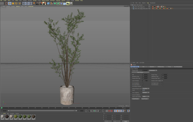Toggle the X axis lock
Image resolution: width=193 pixels, height=122 pixels.
(24, 4)
